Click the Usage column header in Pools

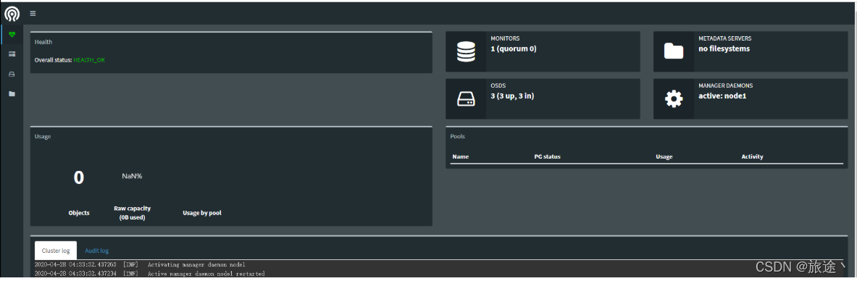(664, 156)
